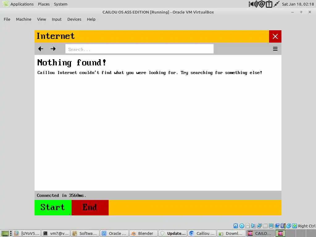This screenshot has width=316, height=237.
Task: Click the shield update manager tray icon
Action: pos(262,4)
